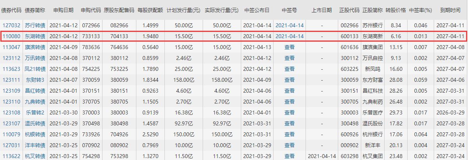Click 查看 in the 昌红转债 row

coord(289,91)
